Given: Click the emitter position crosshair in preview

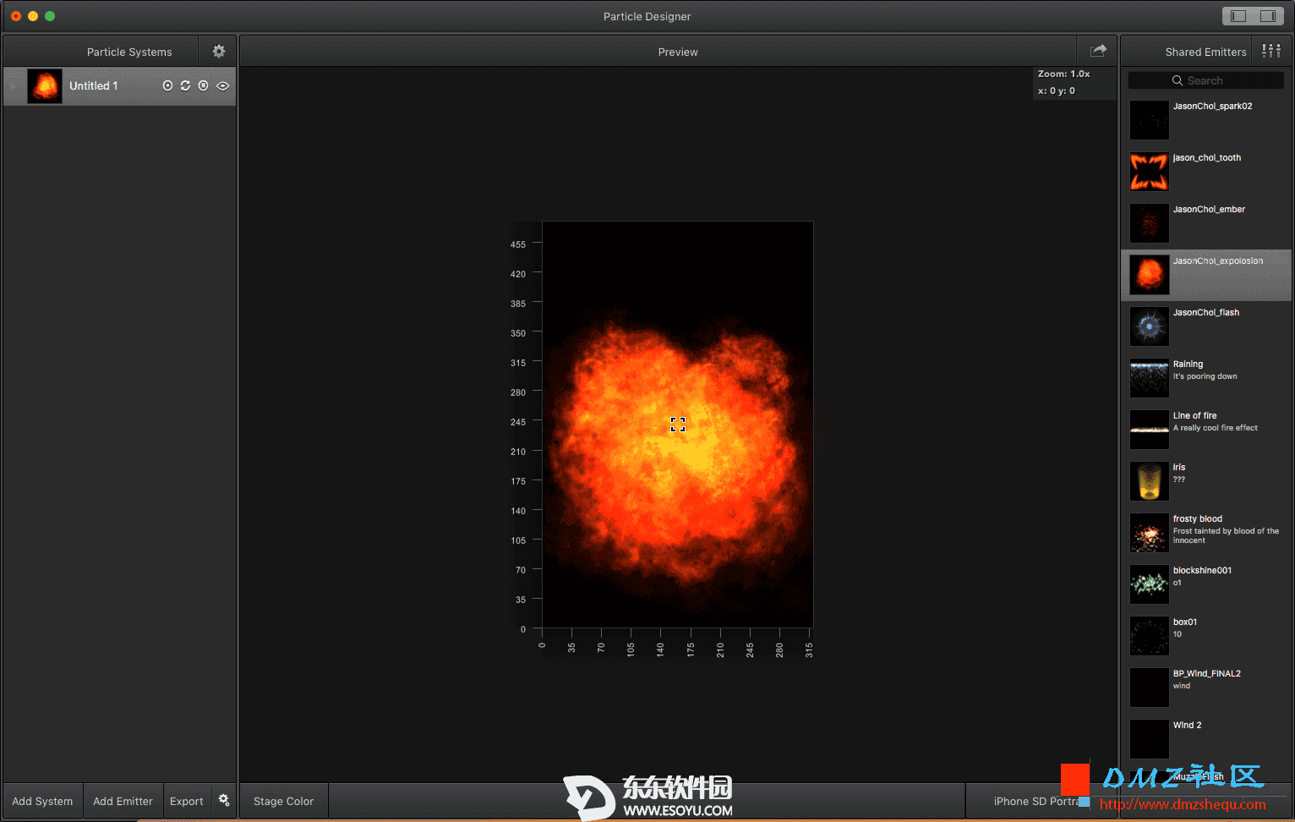Looking at the screenshot, I should click(x=678, y=425).
